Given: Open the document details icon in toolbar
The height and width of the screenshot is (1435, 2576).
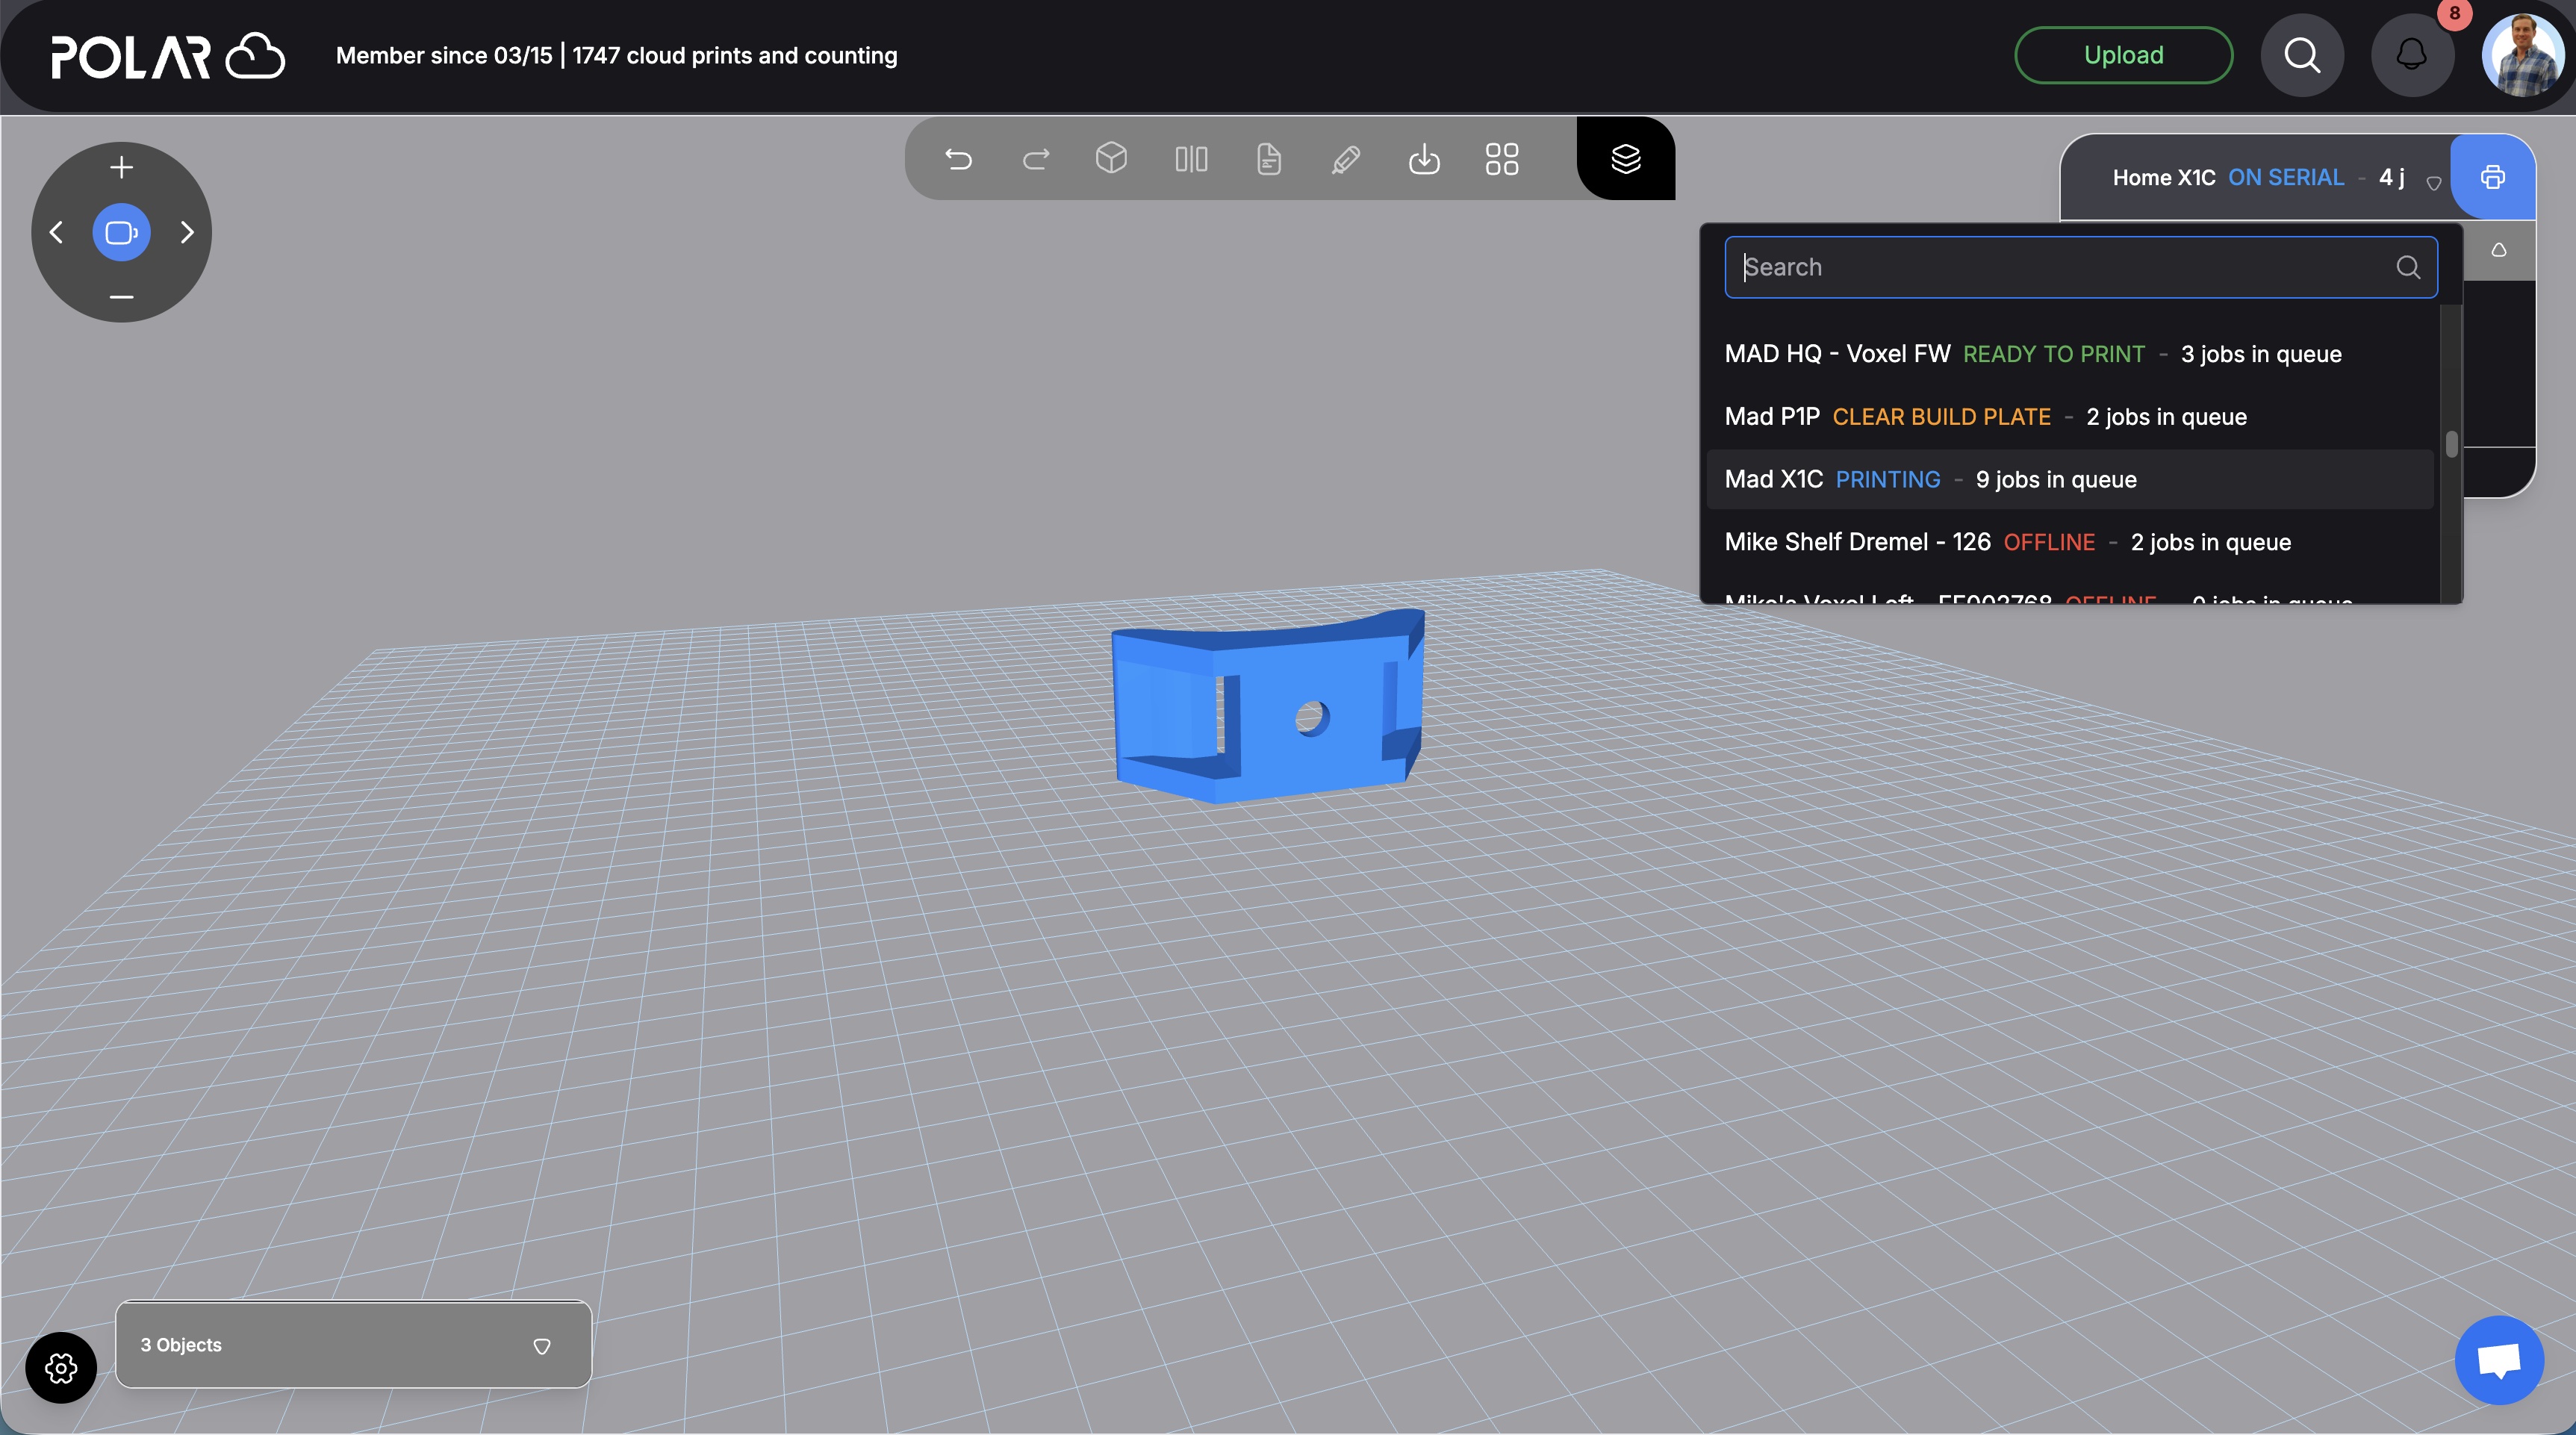Looking at the screenshot, I should 1268,159.
